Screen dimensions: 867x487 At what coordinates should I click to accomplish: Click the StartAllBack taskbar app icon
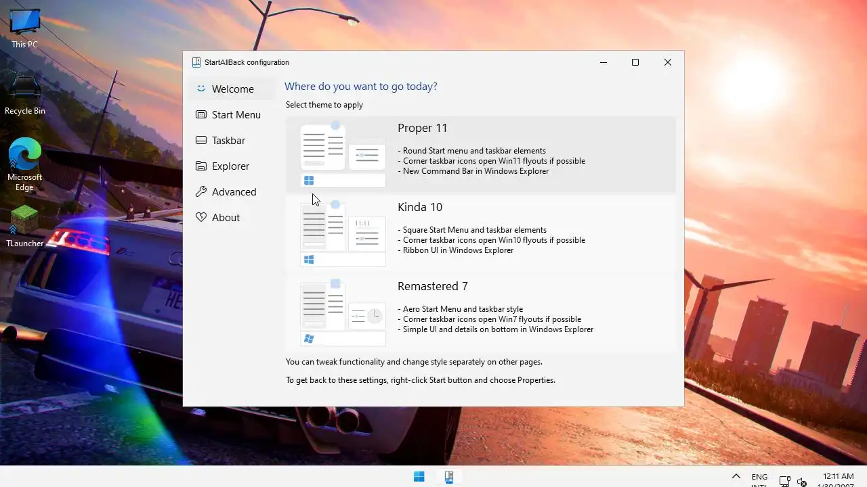tap(448, 477)
